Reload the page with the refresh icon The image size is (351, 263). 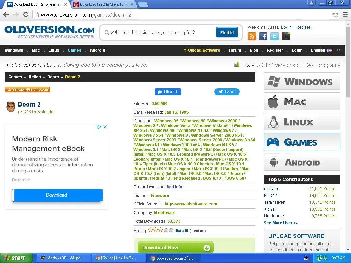26,15
